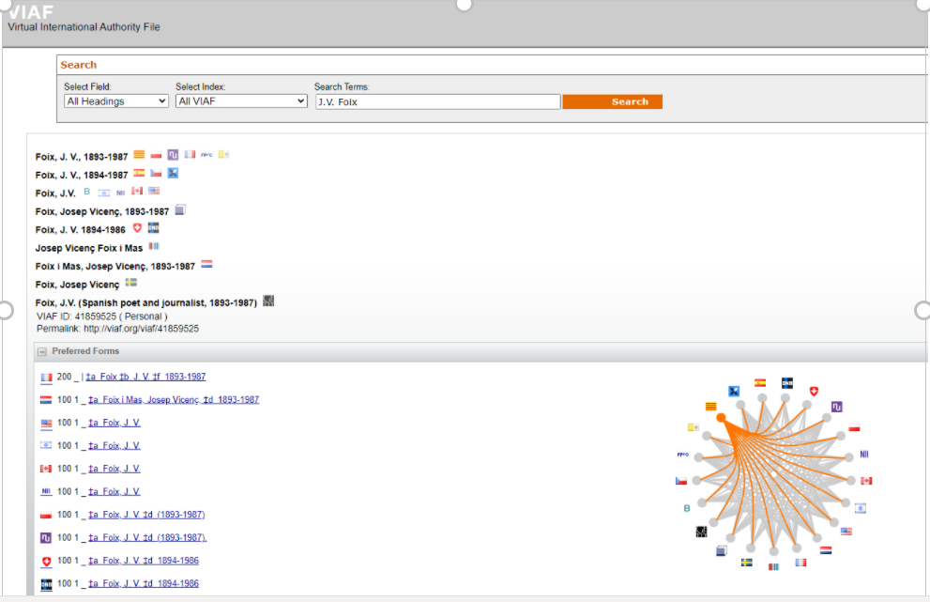Open the Foix, J. V. link beside the US flag
The width and height of the screenshot is (930, 602).
click(x=114, y=423)
